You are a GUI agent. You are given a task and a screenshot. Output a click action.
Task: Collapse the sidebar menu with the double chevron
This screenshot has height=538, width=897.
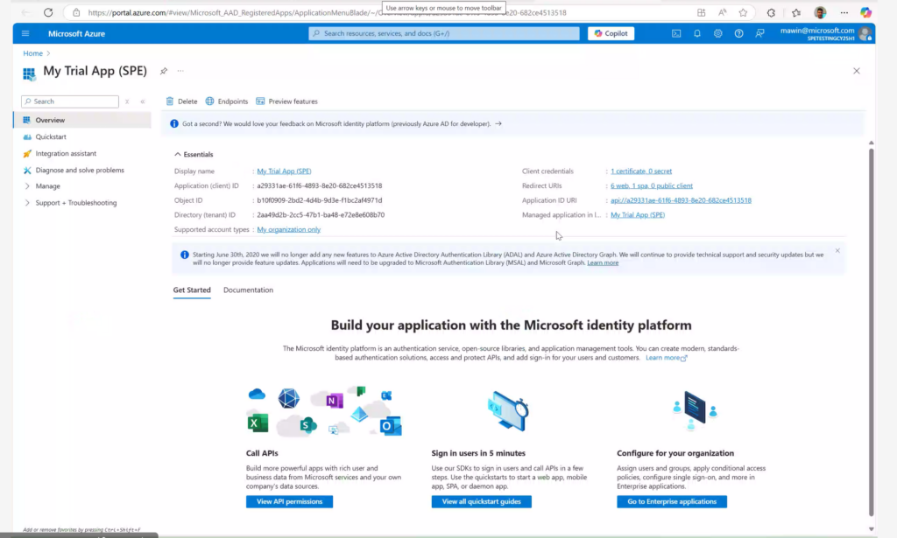(143, 101)
